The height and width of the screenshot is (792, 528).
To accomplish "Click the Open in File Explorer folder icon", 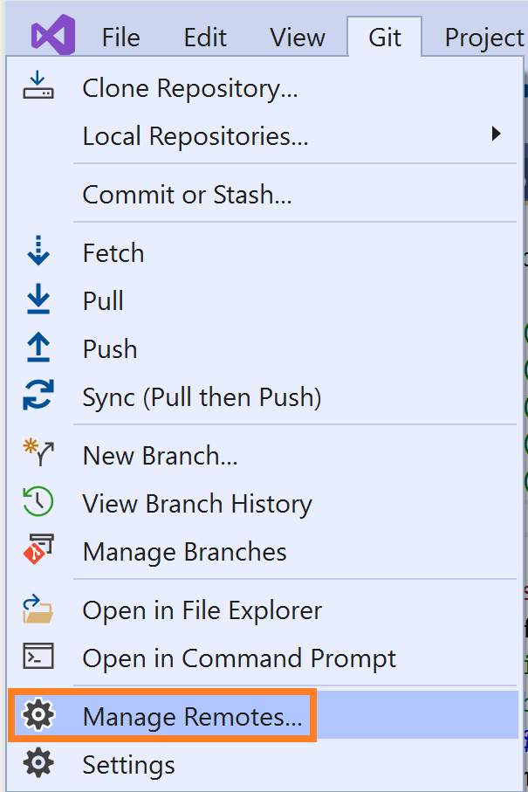I will pyautogui.click(x=38, y=609).
